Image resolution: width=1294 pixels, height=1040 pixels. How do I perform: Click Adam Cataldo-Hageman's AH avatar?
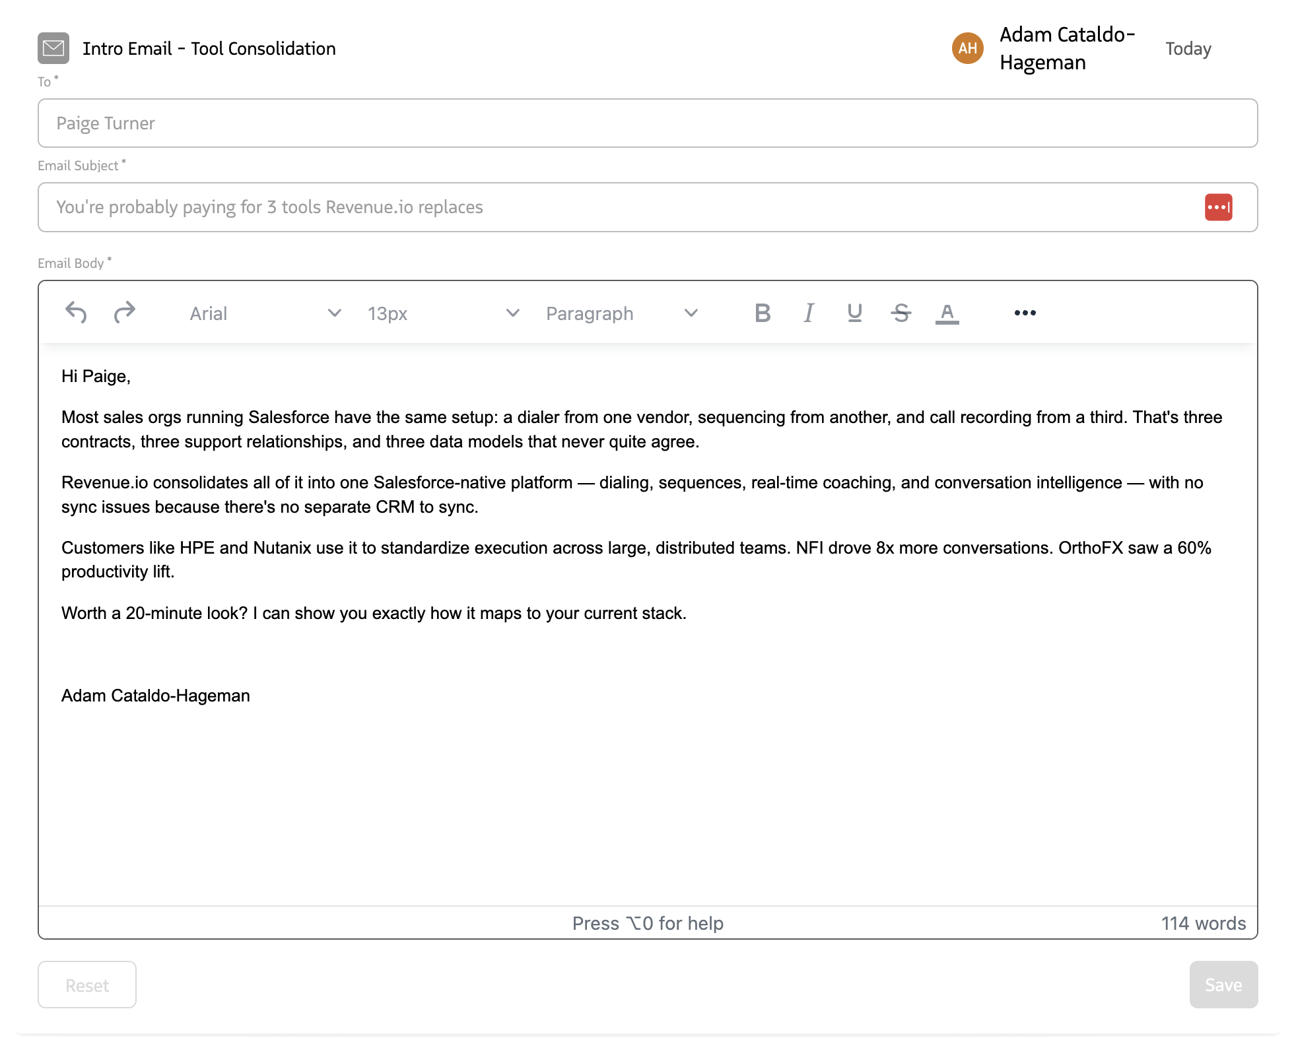click(x=968, y=47)
